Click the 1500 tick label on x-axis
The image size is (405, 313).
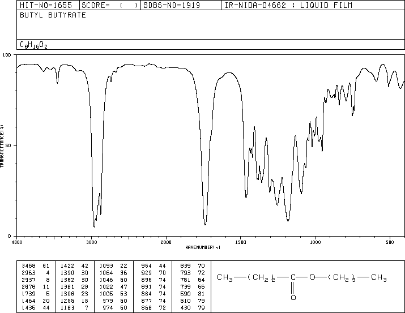pyautogui.click(x=241, y=242)
